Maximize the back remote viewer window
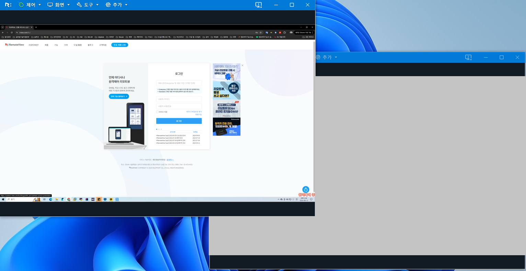Screen dimensions: 526x271 tap(502, 57)
